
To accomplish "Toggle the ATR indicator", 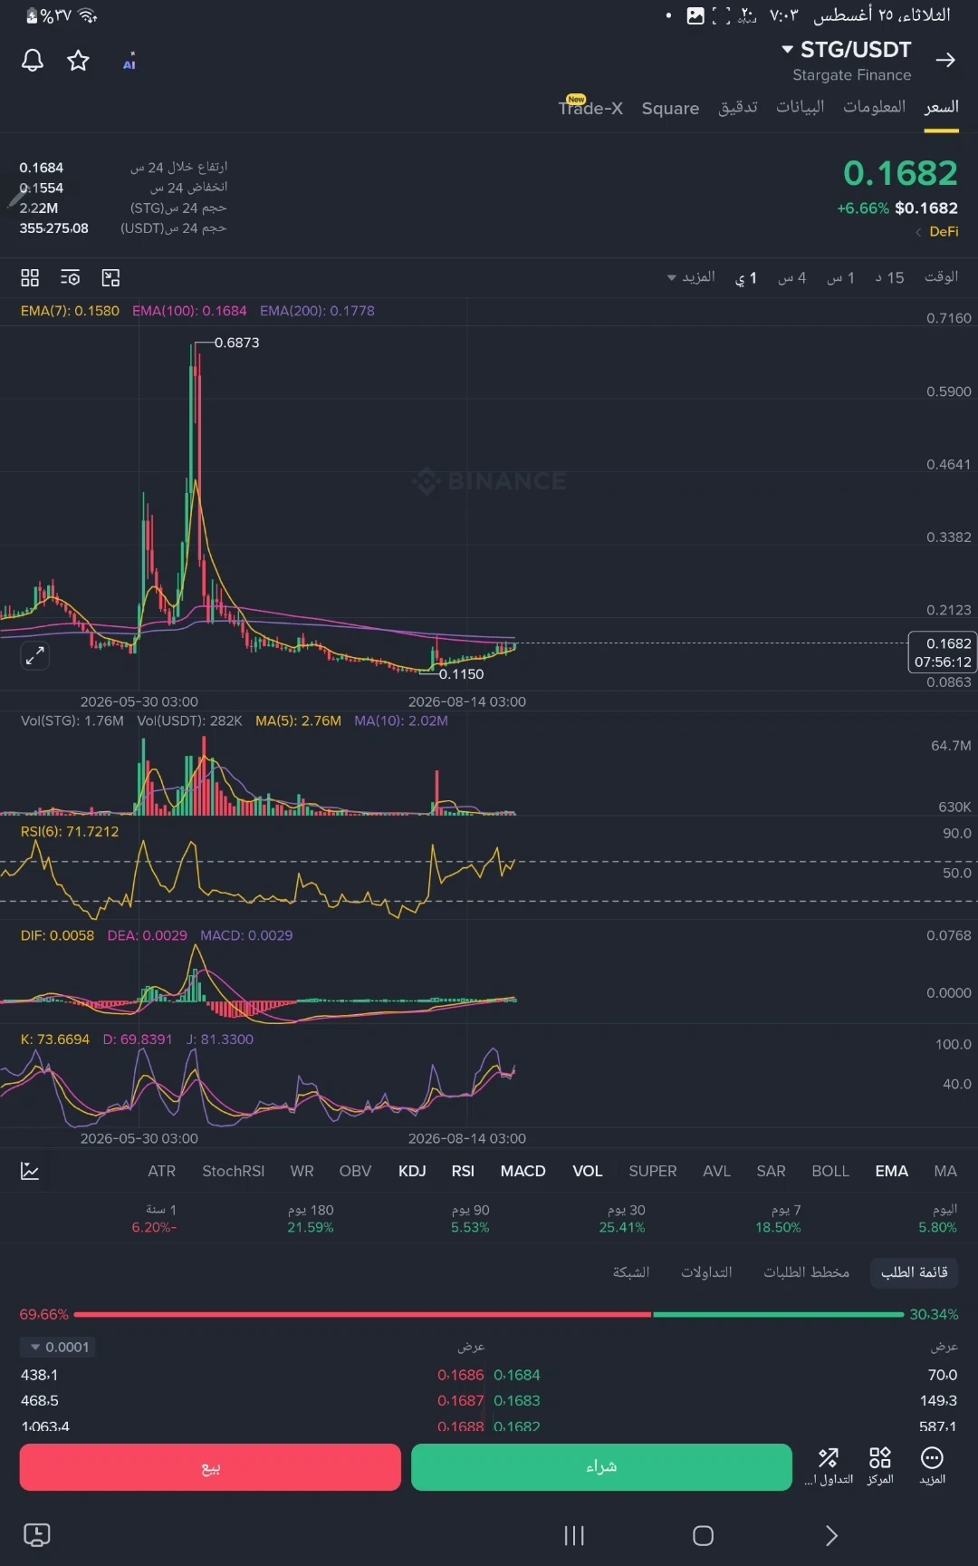I will click(x=162, y=1171).
